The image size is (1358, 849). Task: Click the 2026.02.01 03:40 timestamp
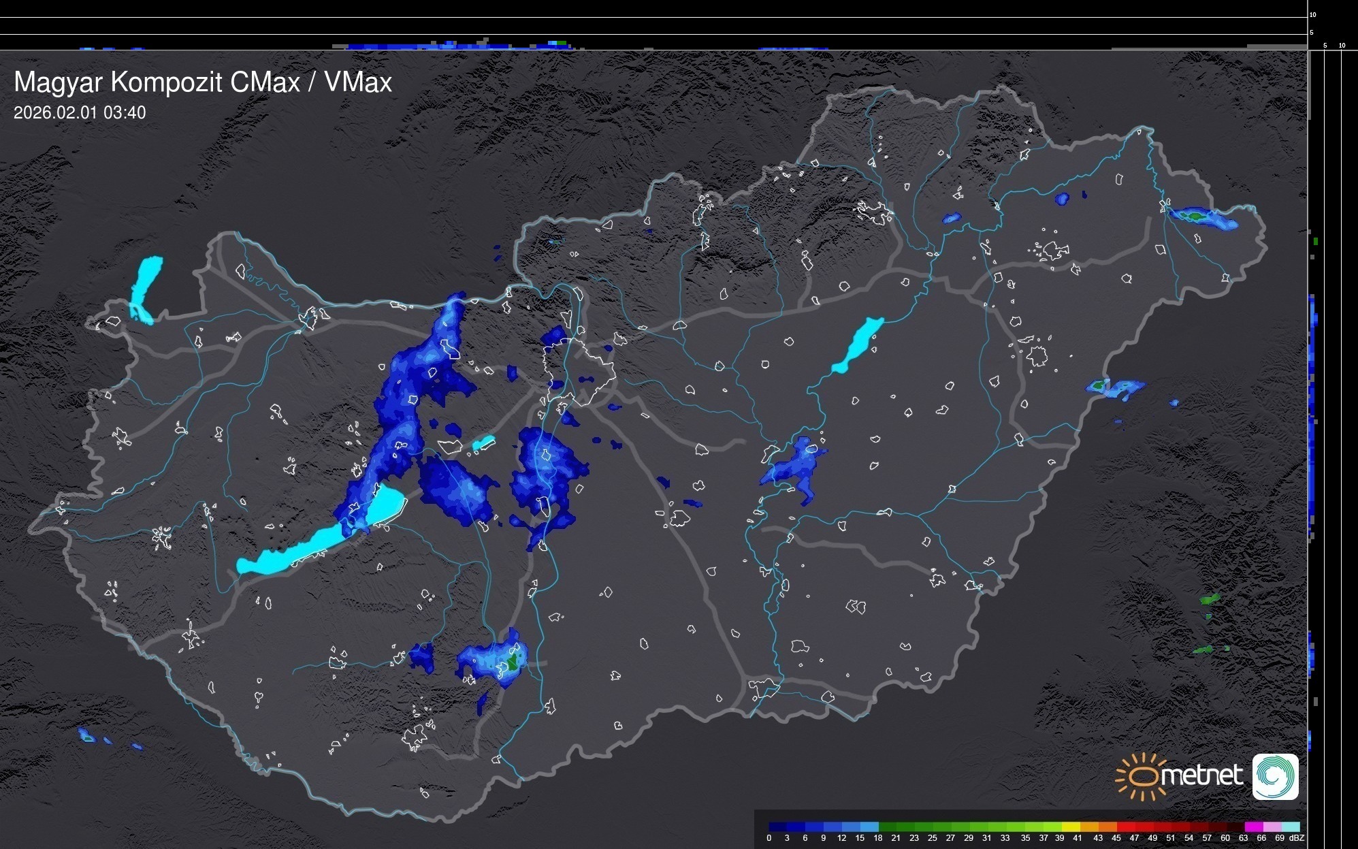80,113
